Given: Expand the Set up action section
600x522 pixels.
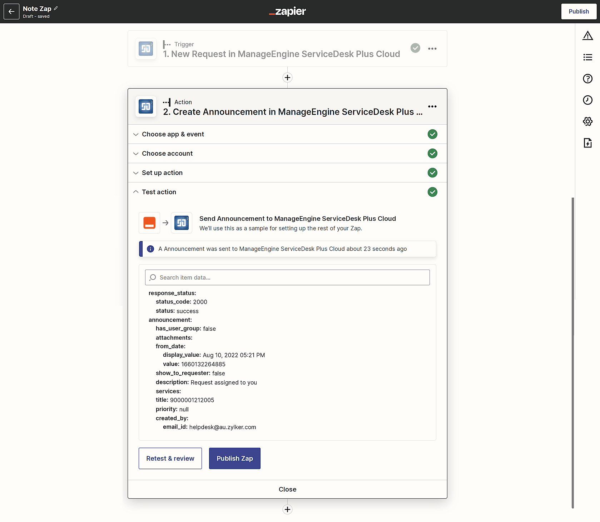Looking at the screenshot, I should click(x=287, y=173).
